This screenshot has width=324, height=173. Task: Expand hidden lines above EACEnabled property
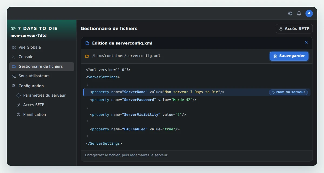(87, 122)
